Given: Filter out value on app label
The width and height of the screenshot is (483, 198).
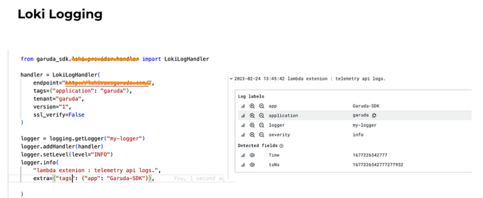Looking at the screenshot, I should pyautogui.click(x=261, y=106).
